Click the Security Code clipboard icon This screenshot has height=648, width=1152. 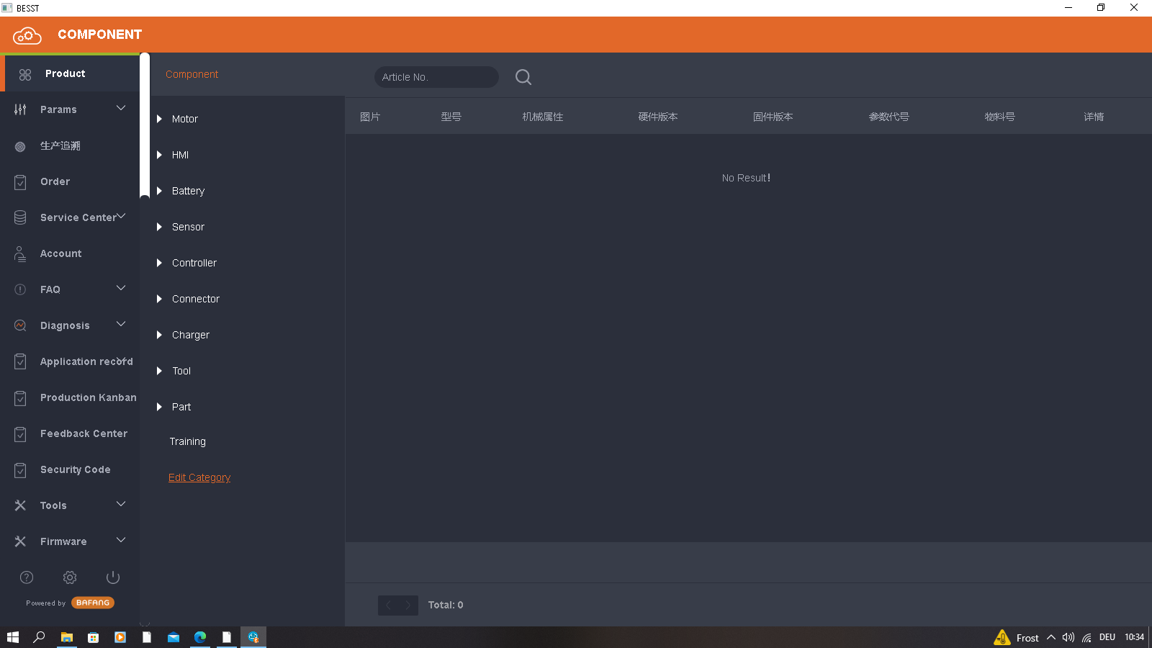coord(20,470)
